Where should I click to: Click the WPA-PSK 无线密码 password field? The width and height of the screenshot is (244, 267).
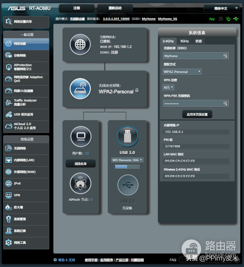[x=196, y=103]
